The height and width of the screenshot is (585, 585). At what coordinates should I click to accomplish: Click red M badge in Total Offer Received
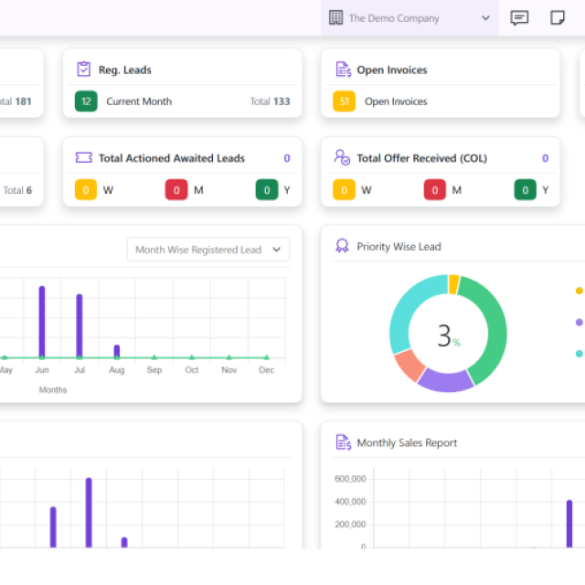point(435,190)
